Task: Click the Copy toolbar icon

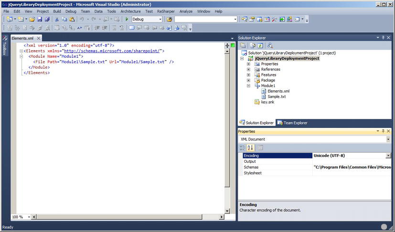Action: click(64, 19)
